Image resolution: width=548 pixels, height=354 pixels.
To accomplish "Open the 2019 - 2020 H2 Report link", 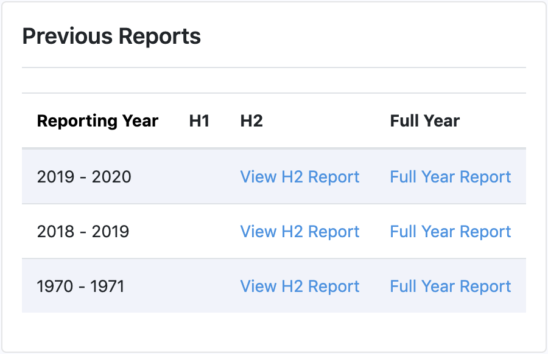I will click(300, 177).
